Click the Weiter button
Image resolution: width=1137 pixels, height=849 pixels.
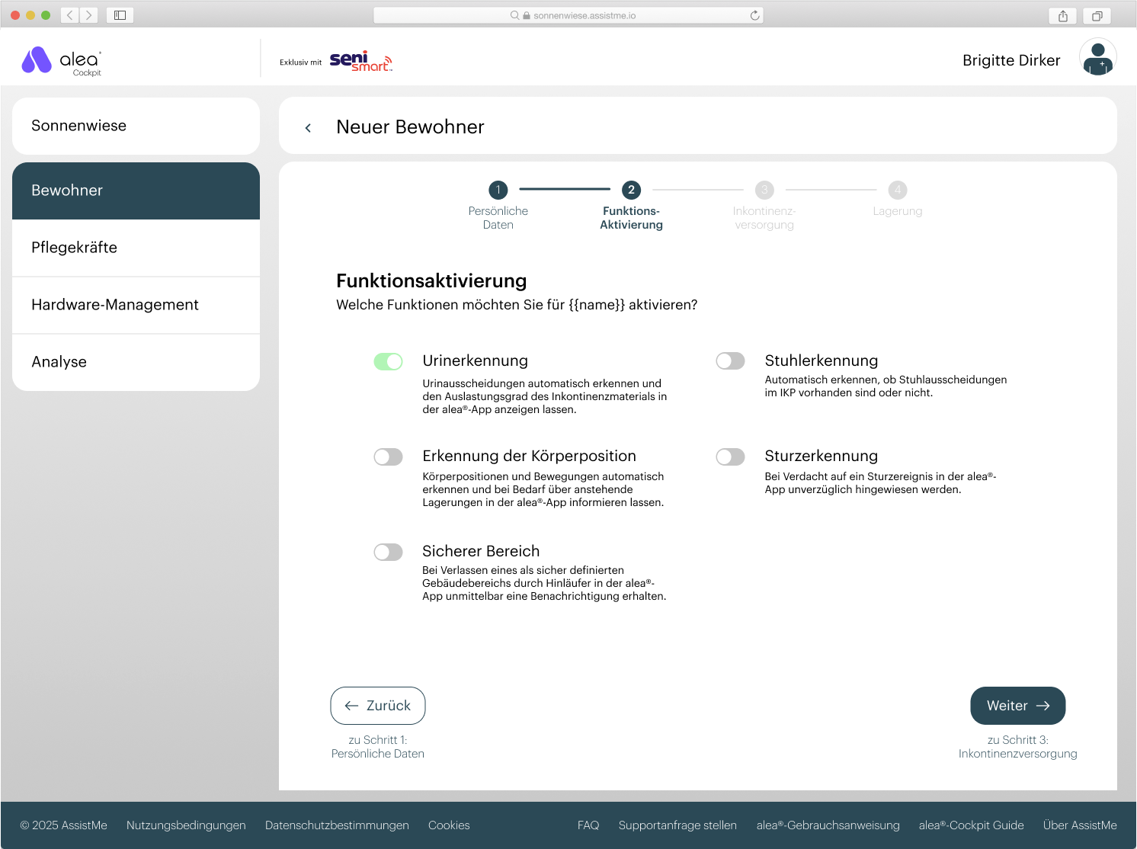[x=1017, y=706]
